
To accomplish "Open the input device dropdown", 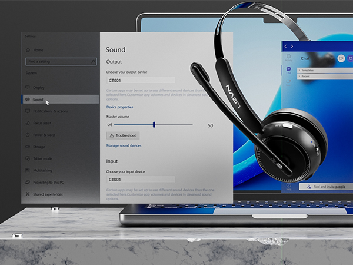I will pyautogui.click(x=141, y=179).
